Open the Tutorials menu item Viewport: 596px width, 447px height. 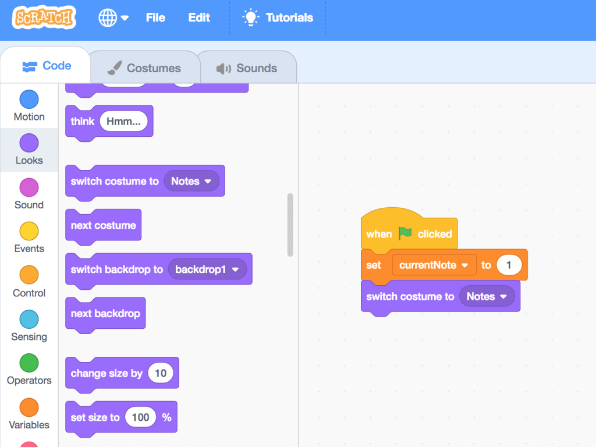[278, 17]
